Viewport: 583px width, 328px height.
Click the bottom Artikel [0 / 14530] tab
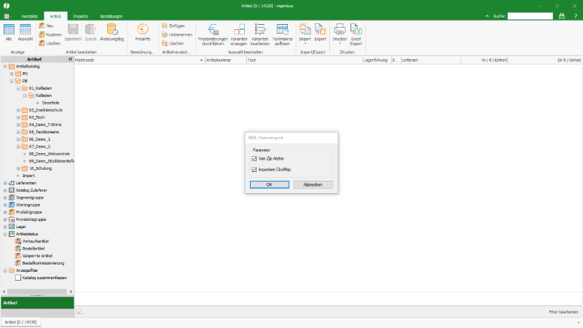click(x=21, y=322)
